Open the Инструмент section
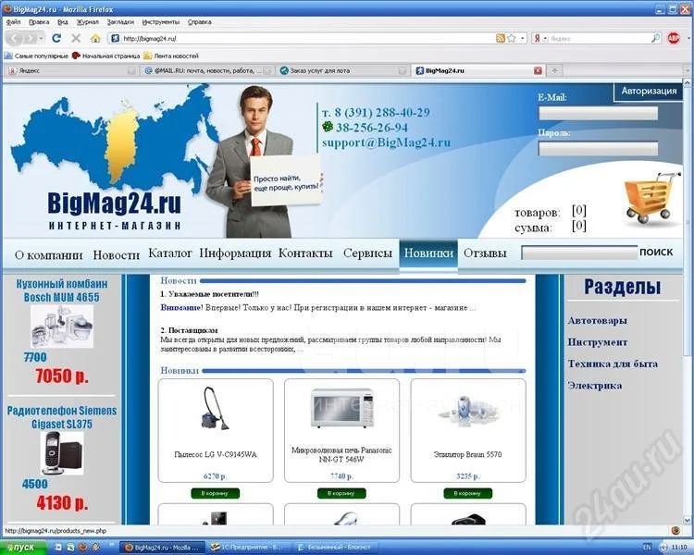 tap(598, 342)
